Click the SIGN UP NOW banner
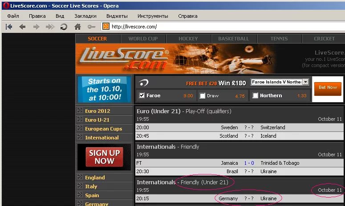 click(x=104, y=157)
